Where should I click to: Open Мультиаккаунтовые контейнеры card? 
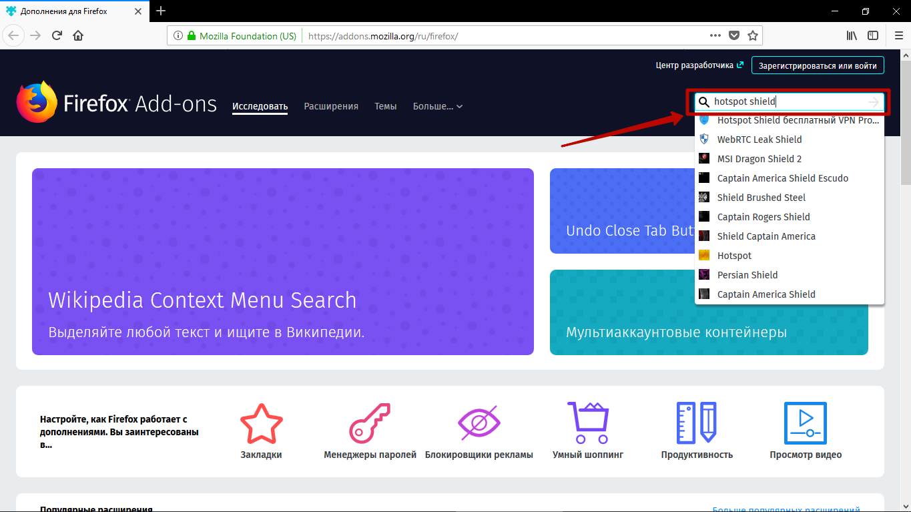[x=709, y=312]
